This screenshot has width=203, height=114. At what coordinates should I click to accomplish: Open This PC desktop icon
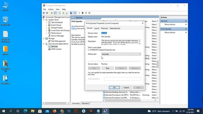[x=5, y=6]
